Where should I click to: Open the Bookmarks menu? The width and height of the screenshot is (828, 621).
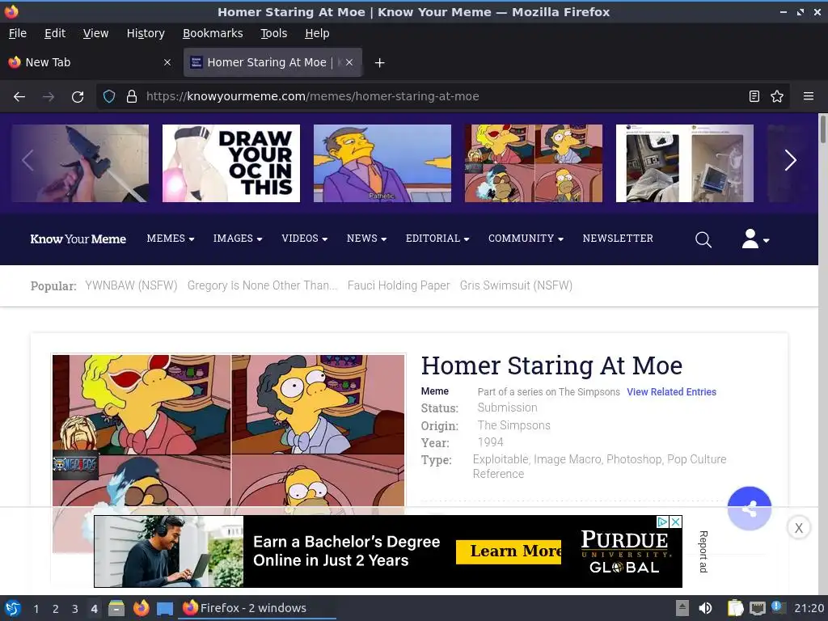coord(213,33)
